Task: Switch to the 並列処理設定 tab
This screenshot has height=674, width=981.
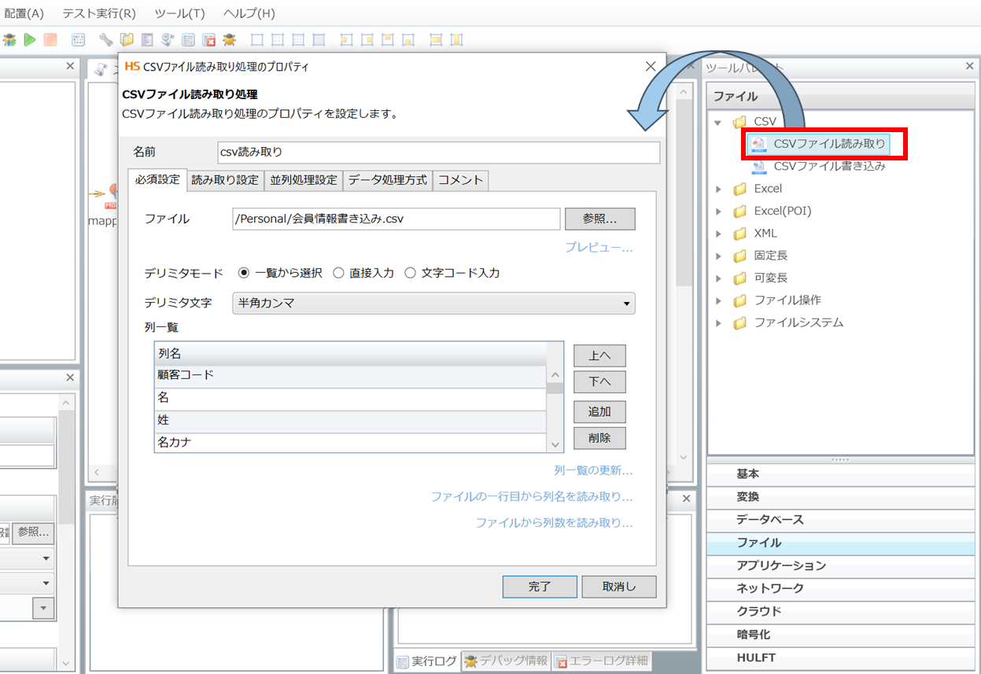Action: pos(303,180)
